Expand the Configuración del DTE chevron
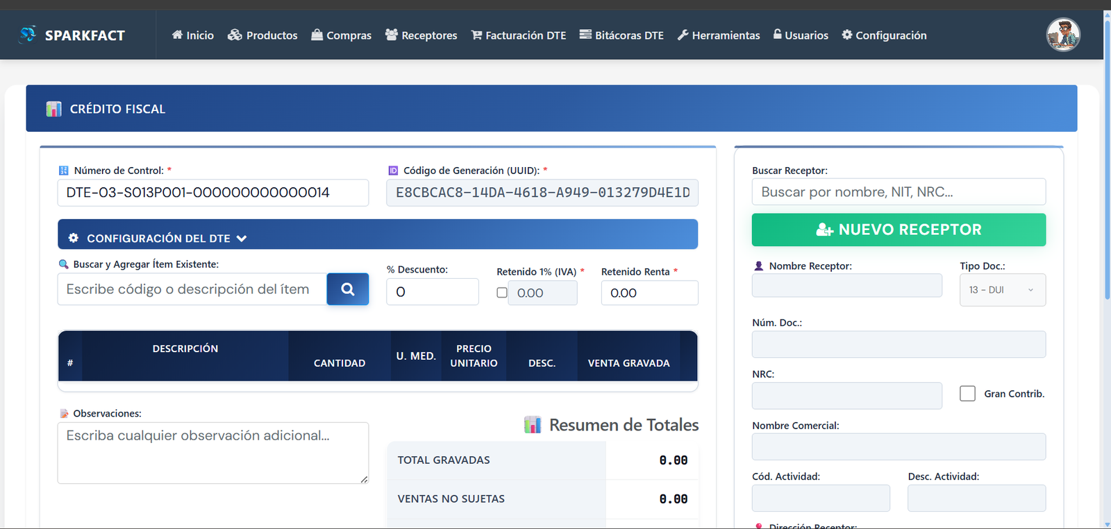Screen dimensions: 1111x529 (x=242, y=239)
